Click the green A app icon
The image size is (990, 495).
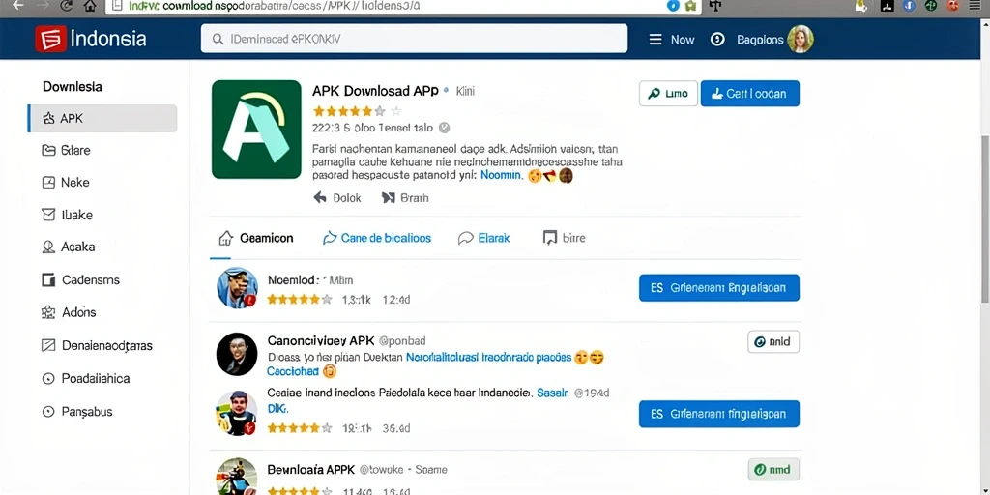pos(256,130)
